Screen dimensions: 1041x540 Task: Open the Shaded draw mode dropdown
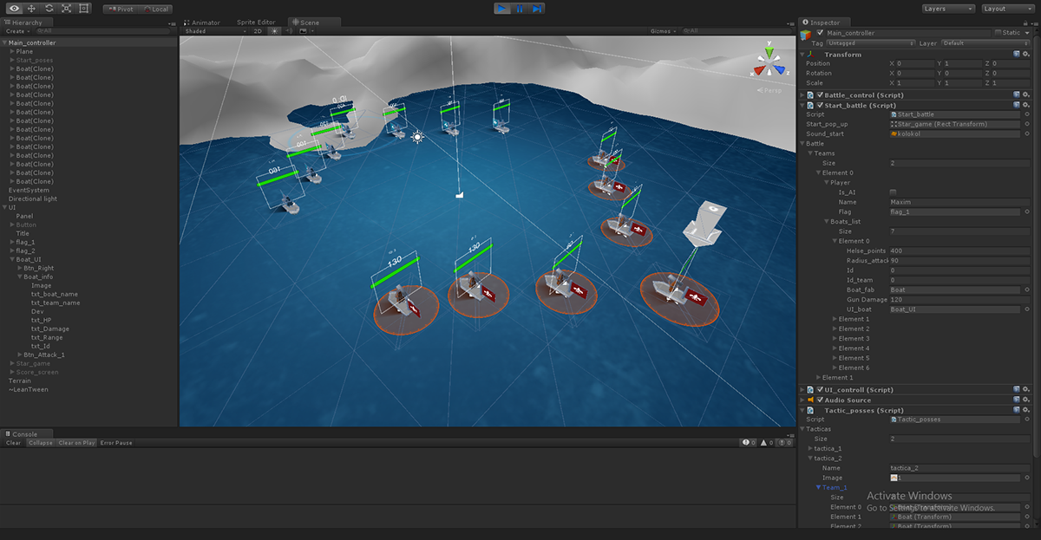(214, 30)
